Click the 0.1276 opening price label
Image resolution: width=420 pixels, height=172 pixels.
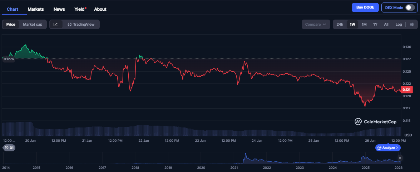pyautogui.click(x=8, y=59)
